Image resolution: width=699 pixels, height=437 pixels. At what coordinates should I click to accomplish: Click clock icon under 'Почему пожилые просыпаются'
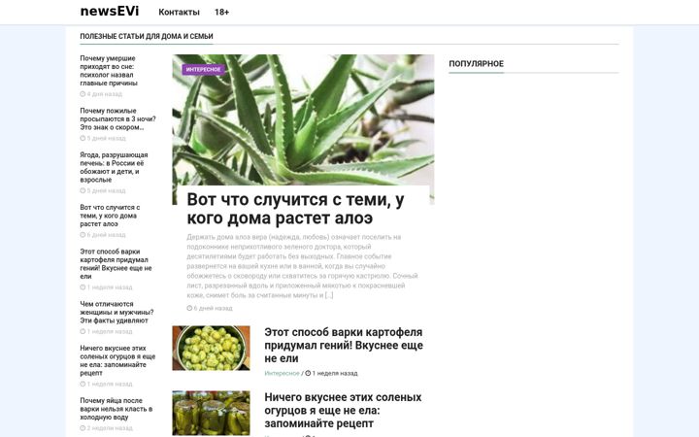(83, 138)
